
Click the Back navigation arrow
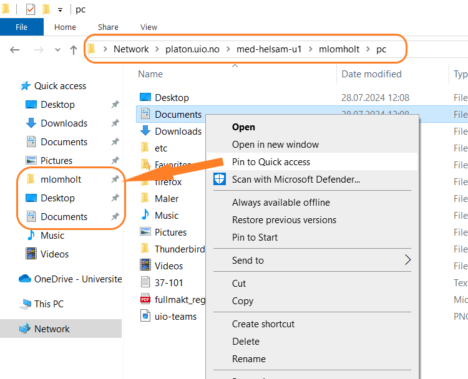pos(14,49)
